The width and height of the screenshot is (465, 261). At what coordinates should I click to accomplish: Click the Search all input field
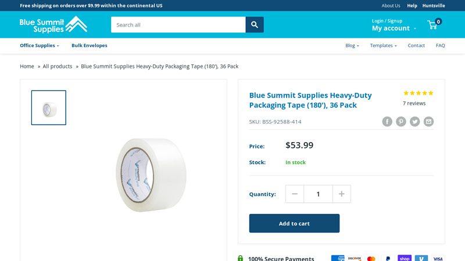pyautogui.click(x=178, y=24)
